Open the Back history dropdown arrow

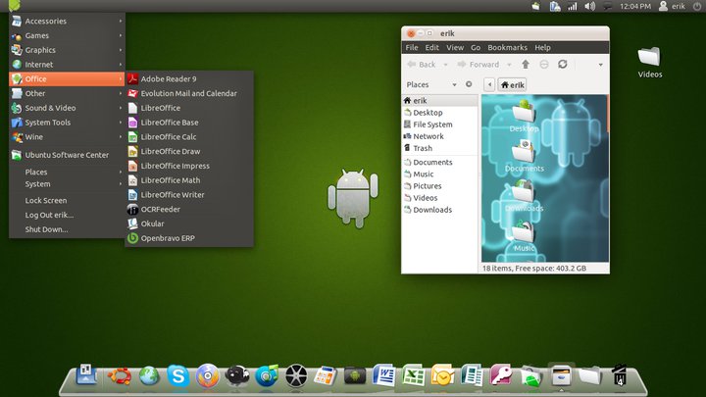pyautogui.click(x=446, y=65)
